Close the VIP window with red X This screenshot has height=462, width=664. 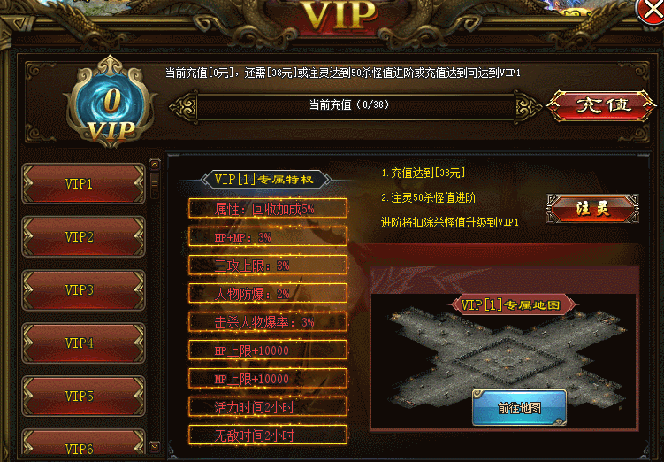coord(652,12)
